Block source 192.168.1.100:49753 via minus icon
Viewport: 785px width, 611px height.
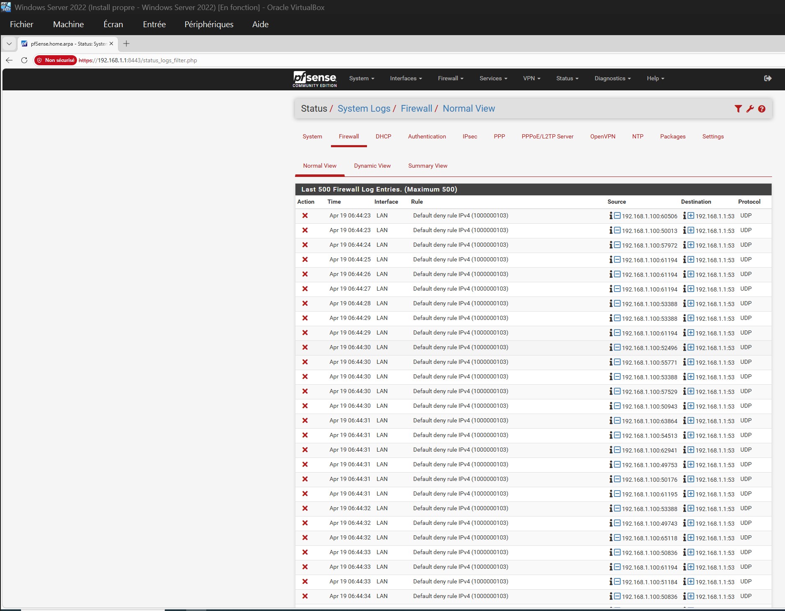coord(617,465)
